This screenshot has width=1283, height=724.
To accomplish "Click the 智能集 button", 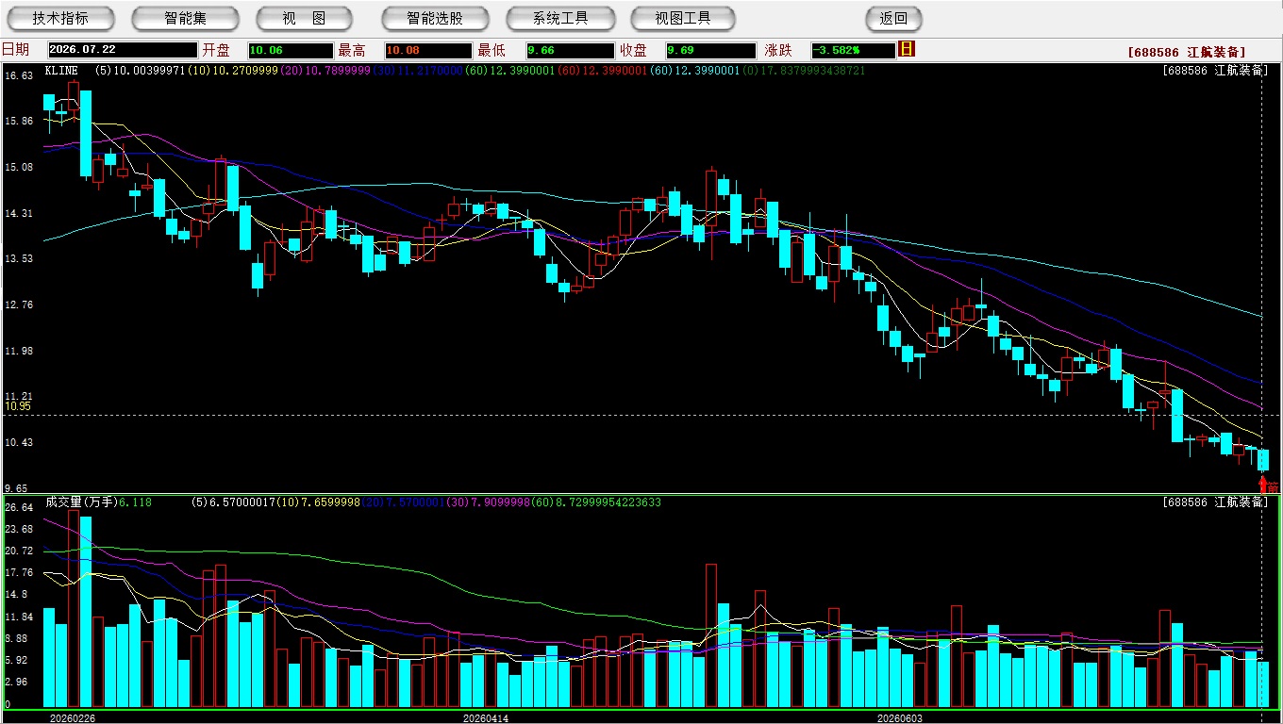I will tap(186, 19).
